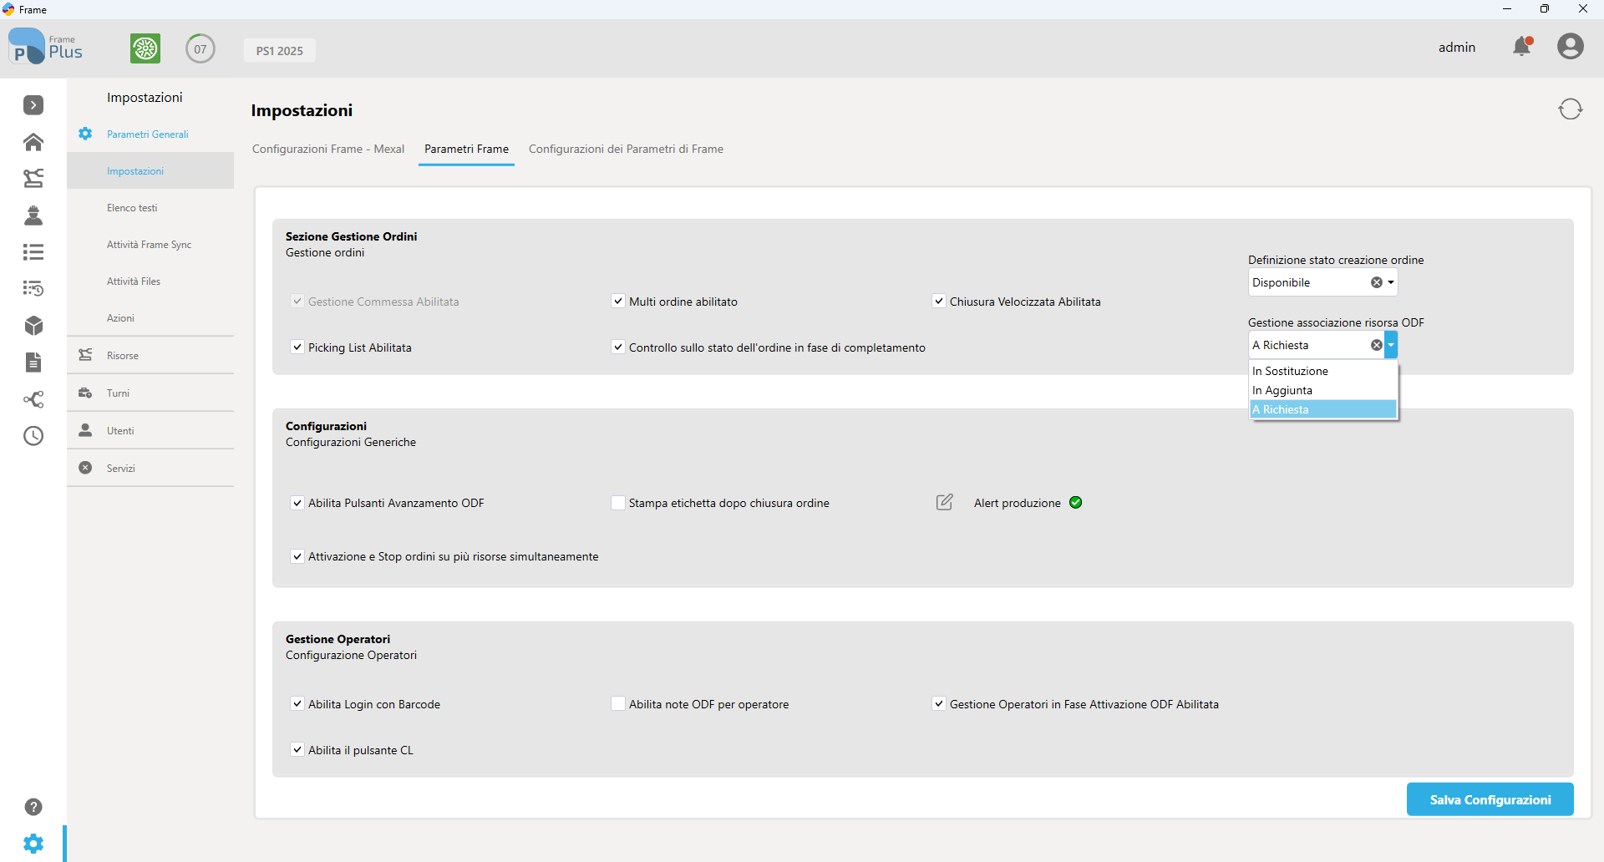Open the Definizione stato creazione ordine dropdown arrow
The width and height of the screenshot is (1604, 862).
tap(1391, 282)
